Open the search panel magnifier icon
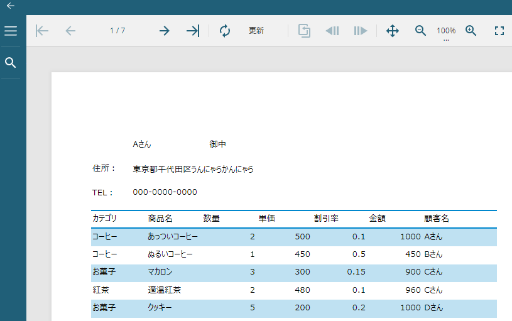This screenshot has height=321, width=512. pyautogui.click(x=11, y=63)
